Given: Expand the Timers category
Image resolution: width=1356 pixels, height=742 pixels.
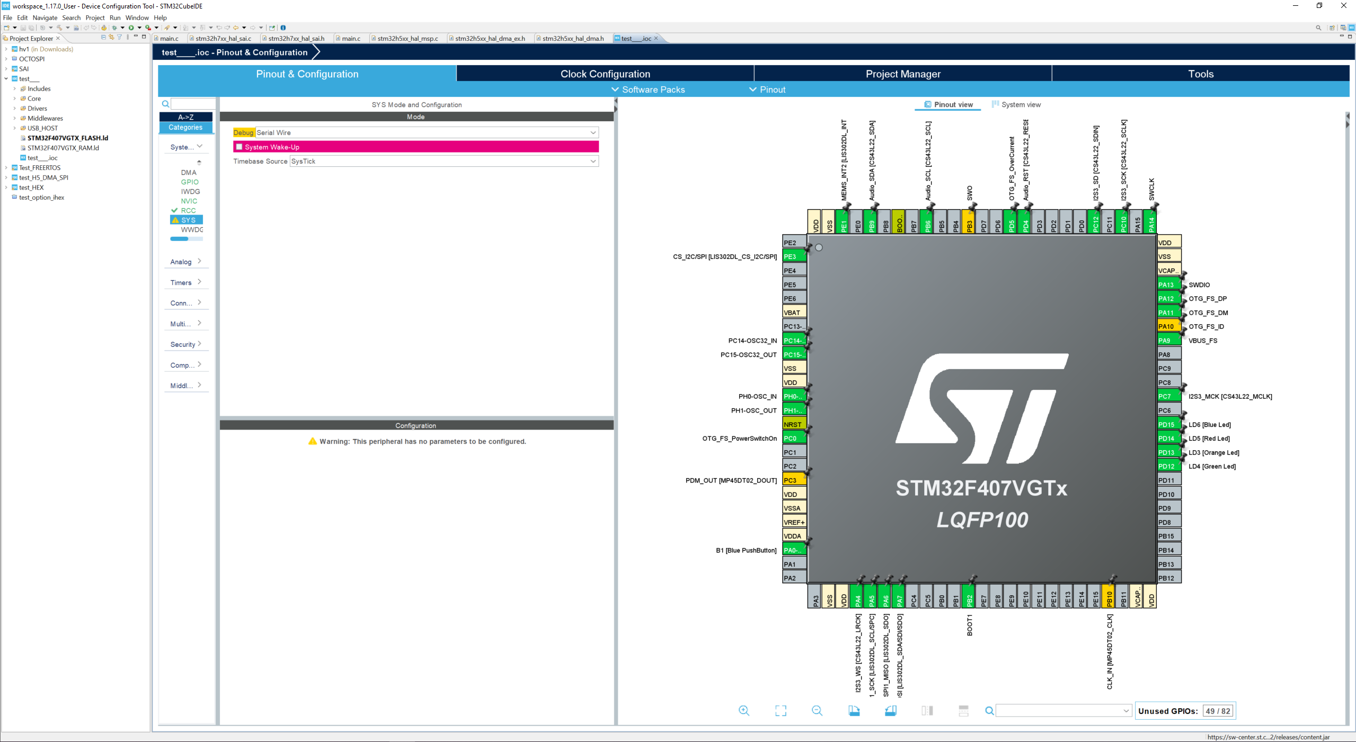Looking at the screenshot, I should tap(185, 282).
